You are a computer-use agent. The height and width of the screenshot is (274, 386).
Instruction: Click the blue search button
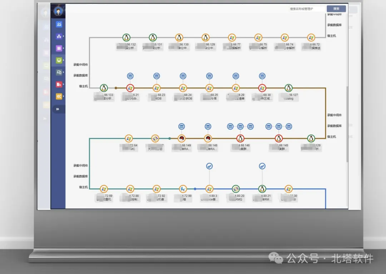(336, 9)
